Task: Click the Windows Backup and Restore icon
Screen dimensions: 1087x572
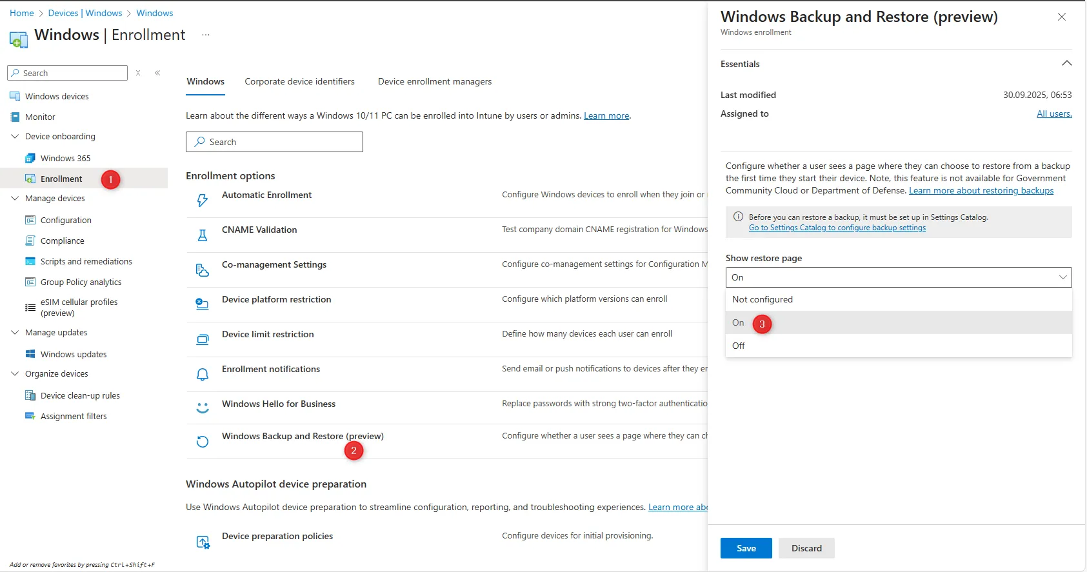Action: coord(203,442)
